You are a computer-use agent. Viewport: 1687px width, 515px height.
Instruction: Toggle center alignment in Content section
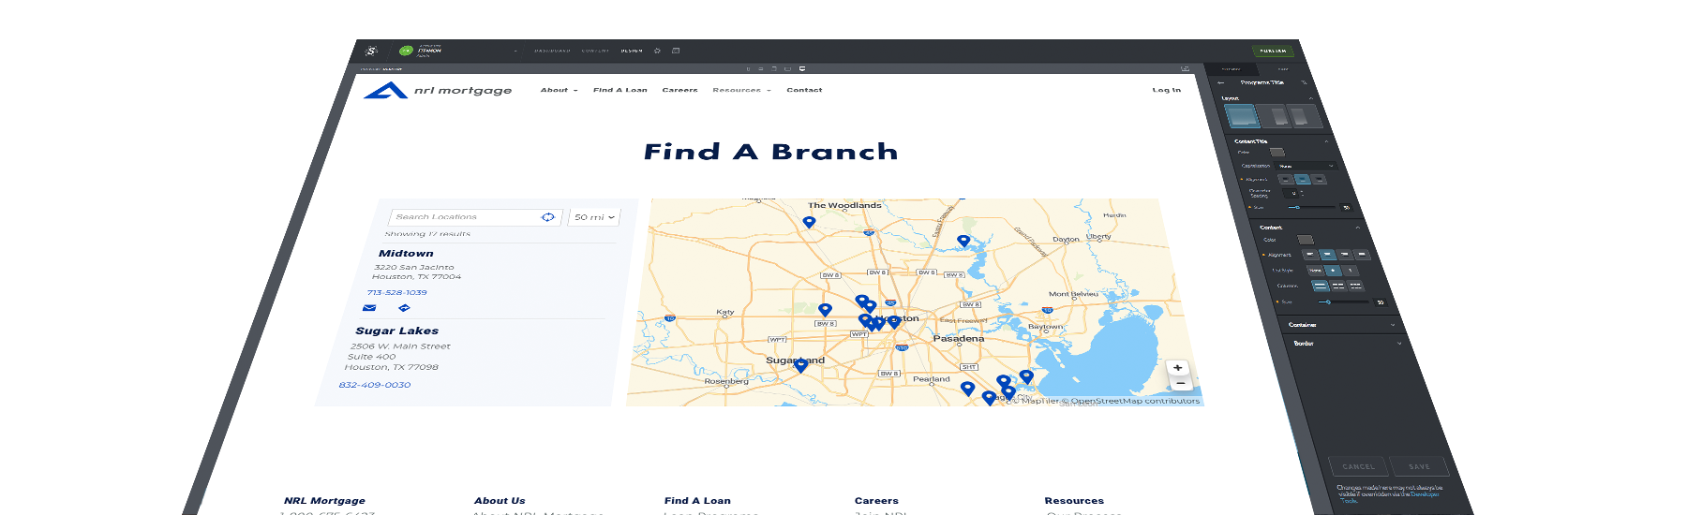click(x=1327, y=255)
